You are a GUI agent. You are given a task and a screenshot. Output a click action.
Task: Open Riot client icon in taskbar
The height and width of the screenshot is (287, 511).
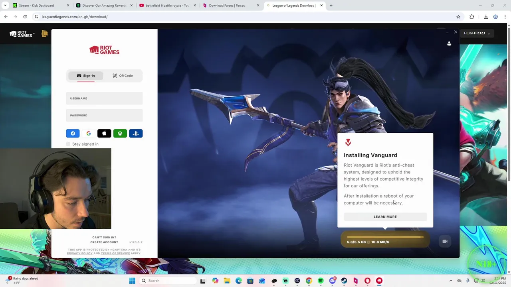click(x=379, y=281)
